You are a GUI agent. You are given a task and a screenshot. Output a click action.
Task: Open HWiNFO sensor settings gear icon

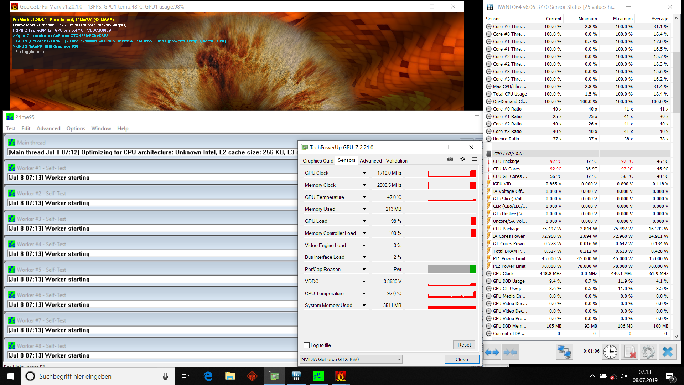[x=648, y=352]
